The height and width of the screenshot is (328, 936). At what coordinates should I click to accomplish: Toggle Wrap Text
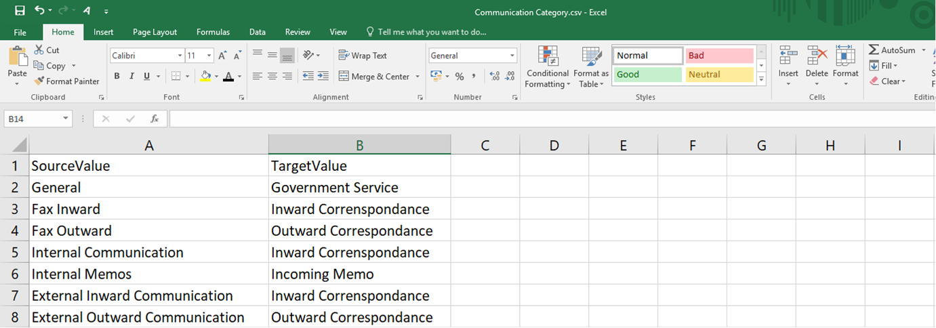(363, 56)
